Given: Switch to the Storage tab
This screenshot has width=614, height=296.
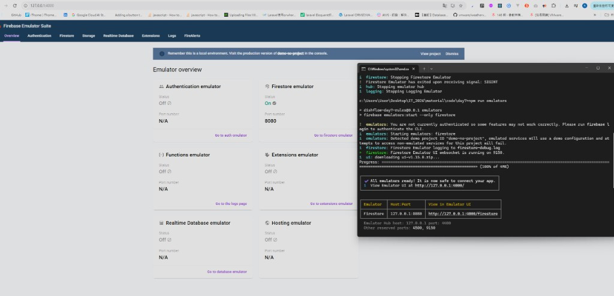Looking at the screenshot, I should [x=89, y=35].
